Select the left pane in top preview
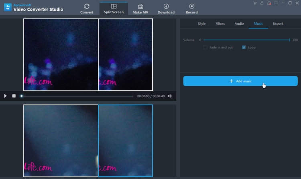The width and height of the screenshot is (301, 179). (x=61, y=54)
